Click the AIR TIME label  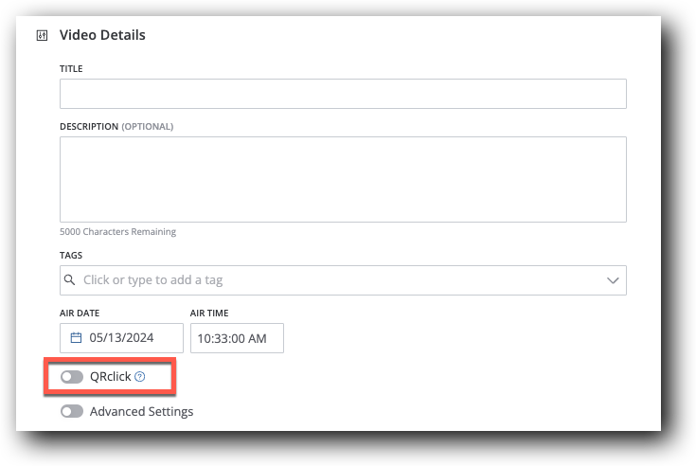pyautogui.click(x=209, y=313)
